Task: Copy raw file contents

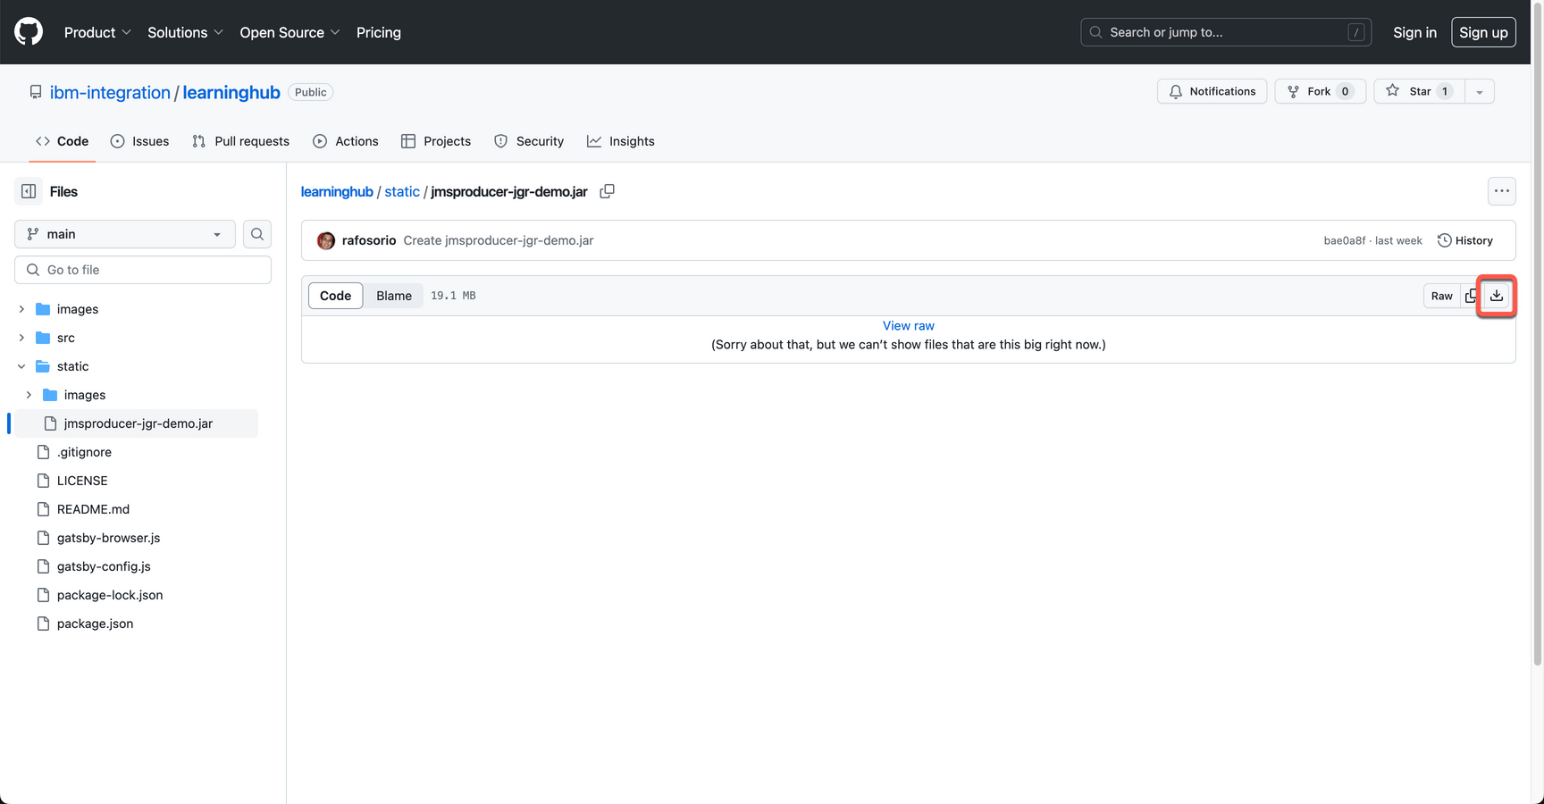Action: (1471, 296)
